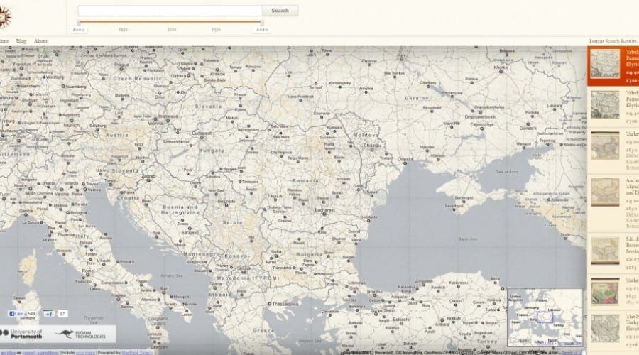639x355 pixels.
Task: Open the About menu item
Action: point(40,41)
